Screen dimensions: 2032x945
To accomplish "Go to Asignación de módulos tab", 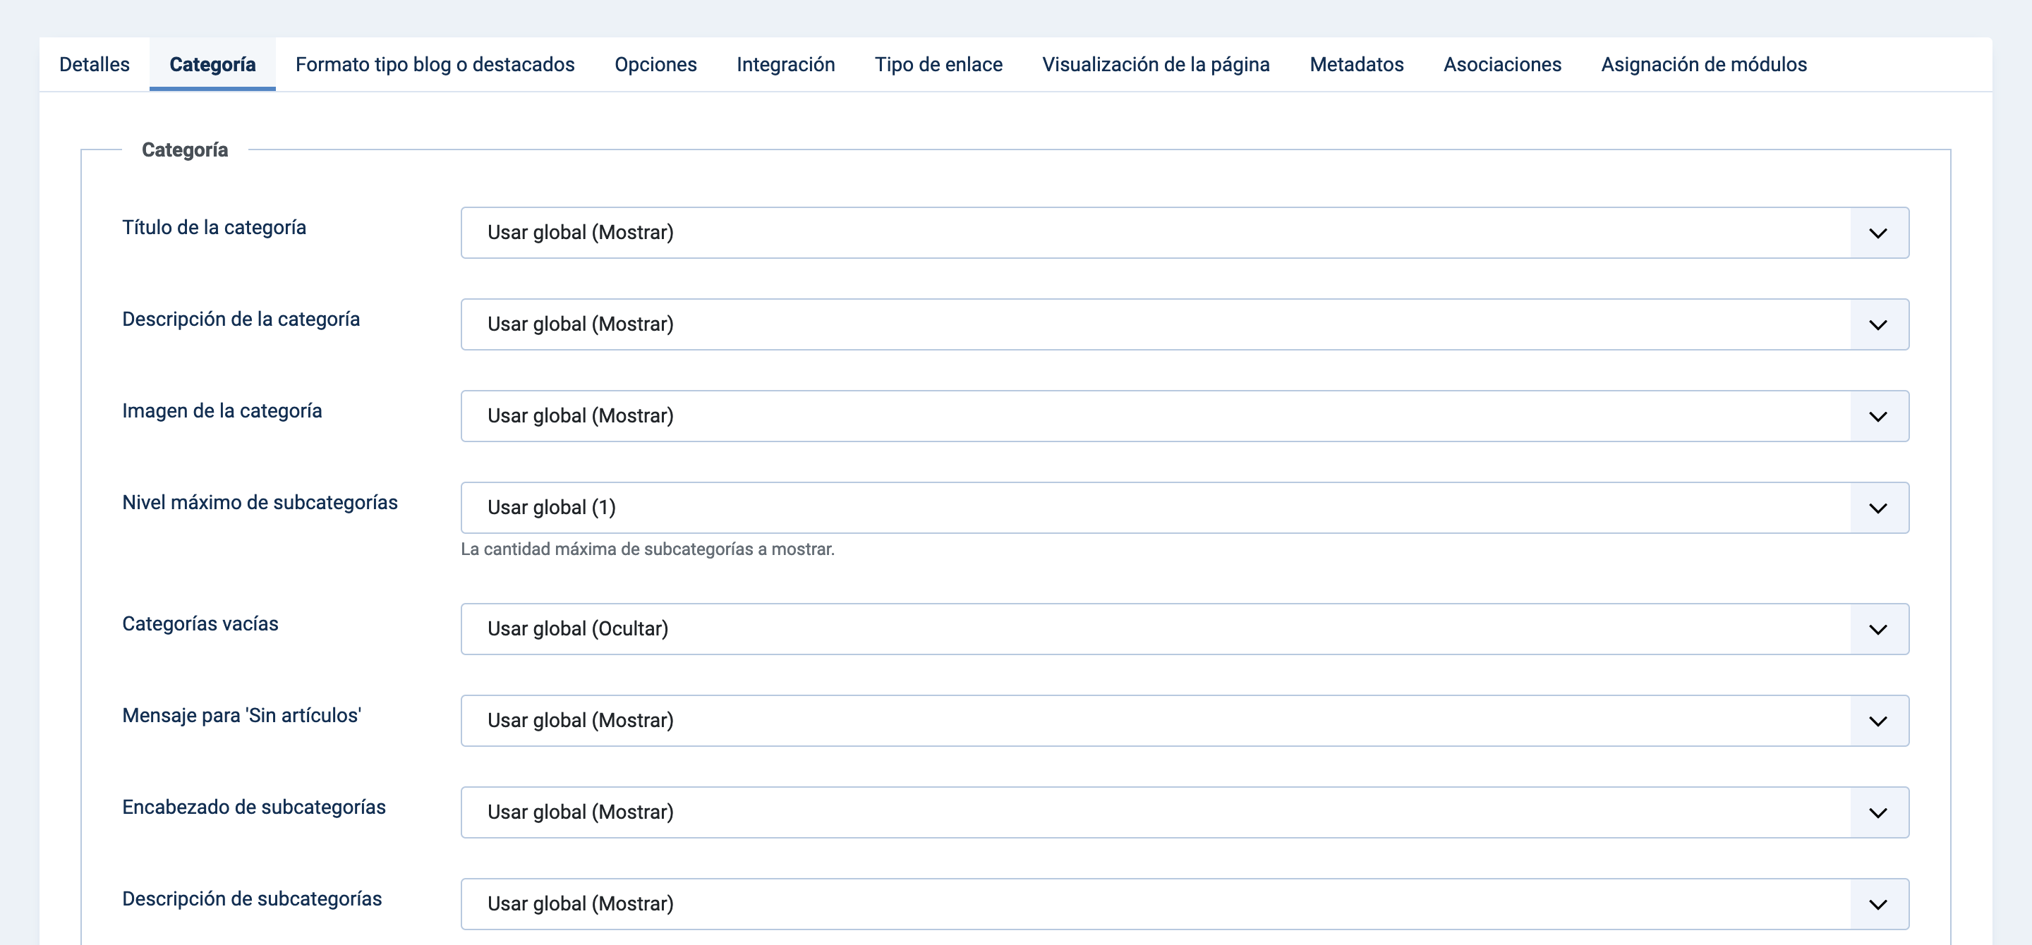I will coord(1703,64).
